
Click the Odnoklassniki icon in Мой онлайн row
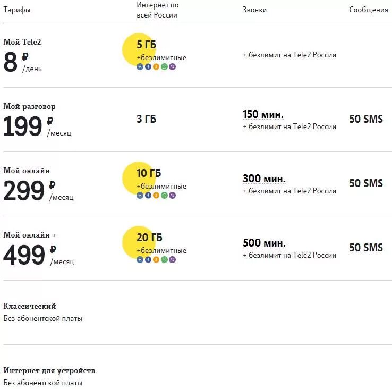pos(156,196)
